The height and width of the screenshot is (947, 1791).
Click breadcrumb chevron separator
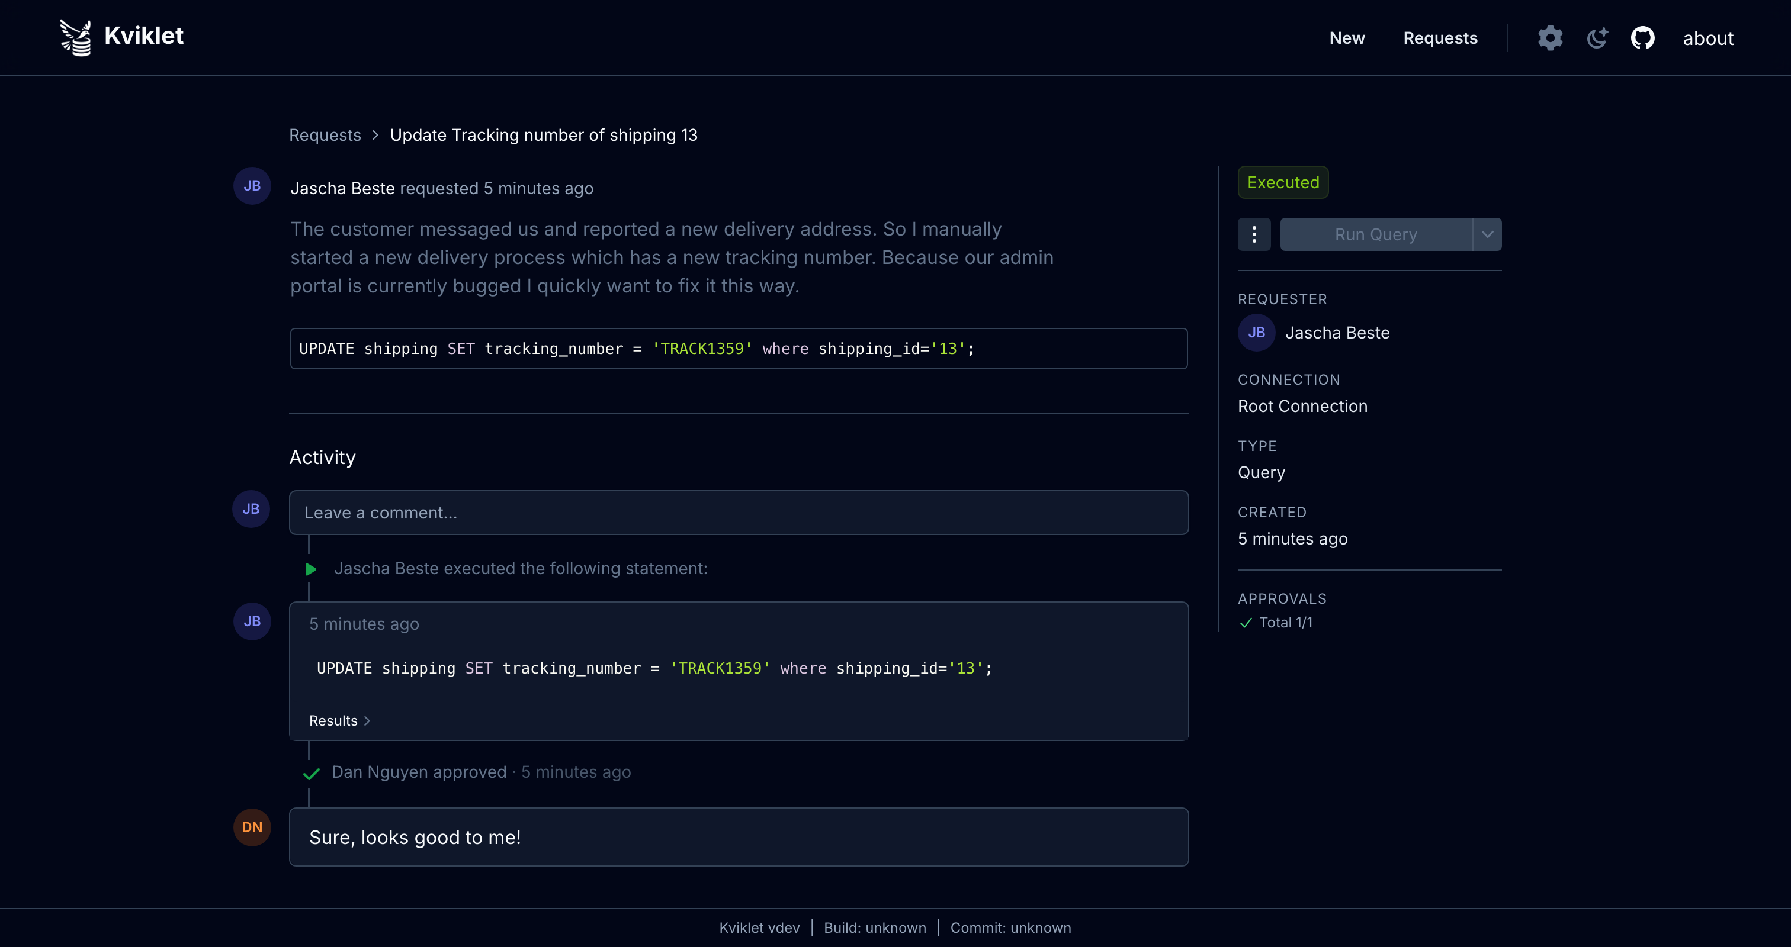point(375,135)
